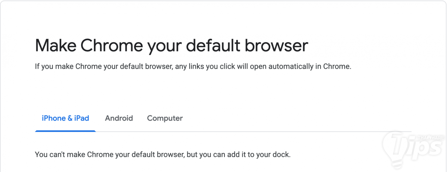Click the subtitle sentence about links opening automatically
This screenshot has height=172, width=447.
193,67
